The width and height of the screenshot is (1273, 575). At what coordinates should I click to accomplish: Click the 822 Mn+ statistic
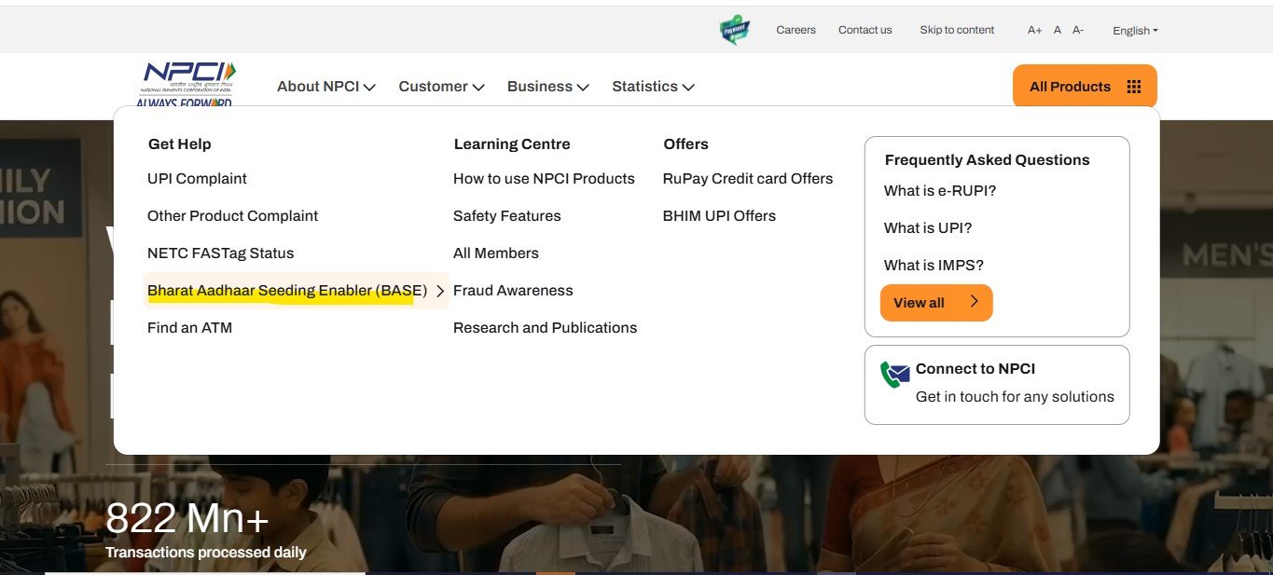point(187,519)
